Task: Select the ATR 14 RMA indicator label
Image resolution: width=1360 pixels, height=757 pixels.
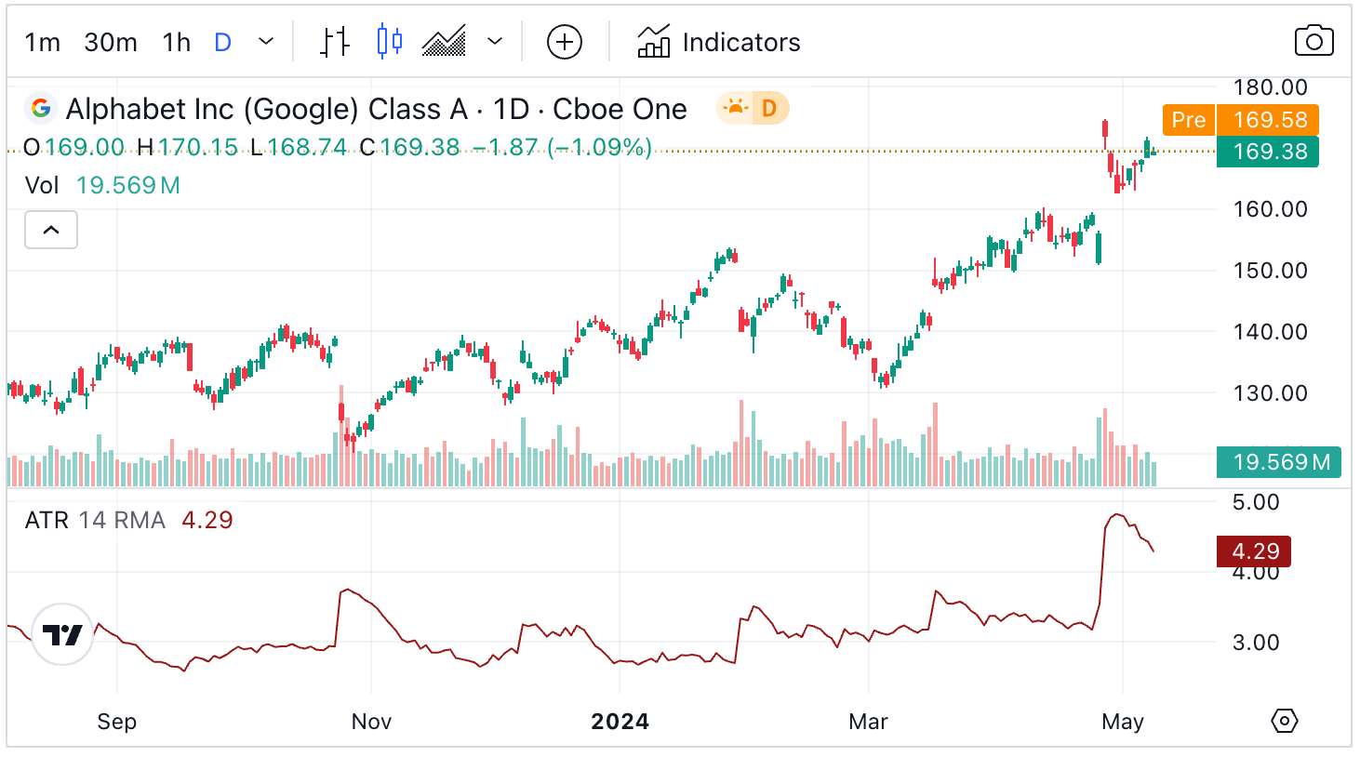Action: coord(95,520)
